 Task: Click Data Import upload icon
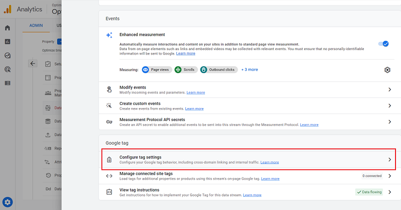48,134
